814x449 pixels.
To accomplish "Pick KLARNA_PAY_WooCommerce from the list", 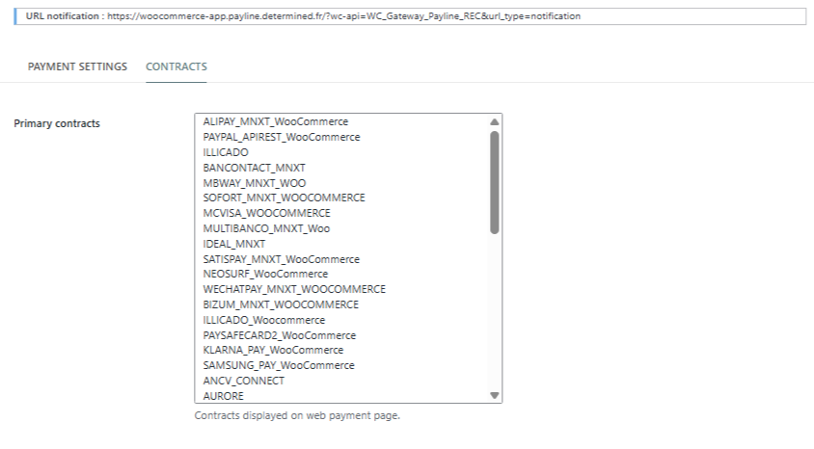I will tap(273, 350).
